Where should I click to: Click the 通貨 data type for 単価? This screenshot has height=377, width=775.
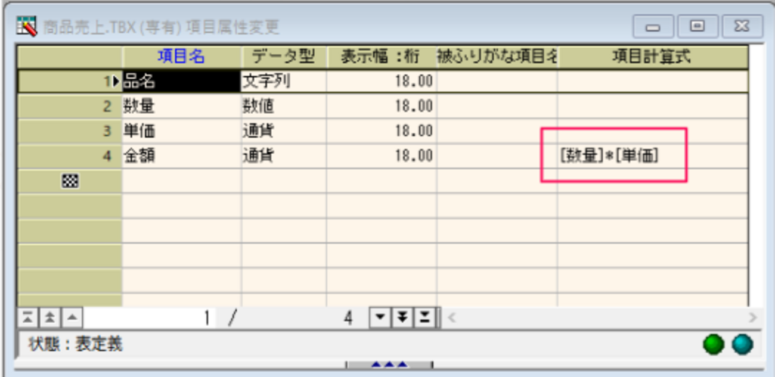pyautogui.click(x=284, y=131)
